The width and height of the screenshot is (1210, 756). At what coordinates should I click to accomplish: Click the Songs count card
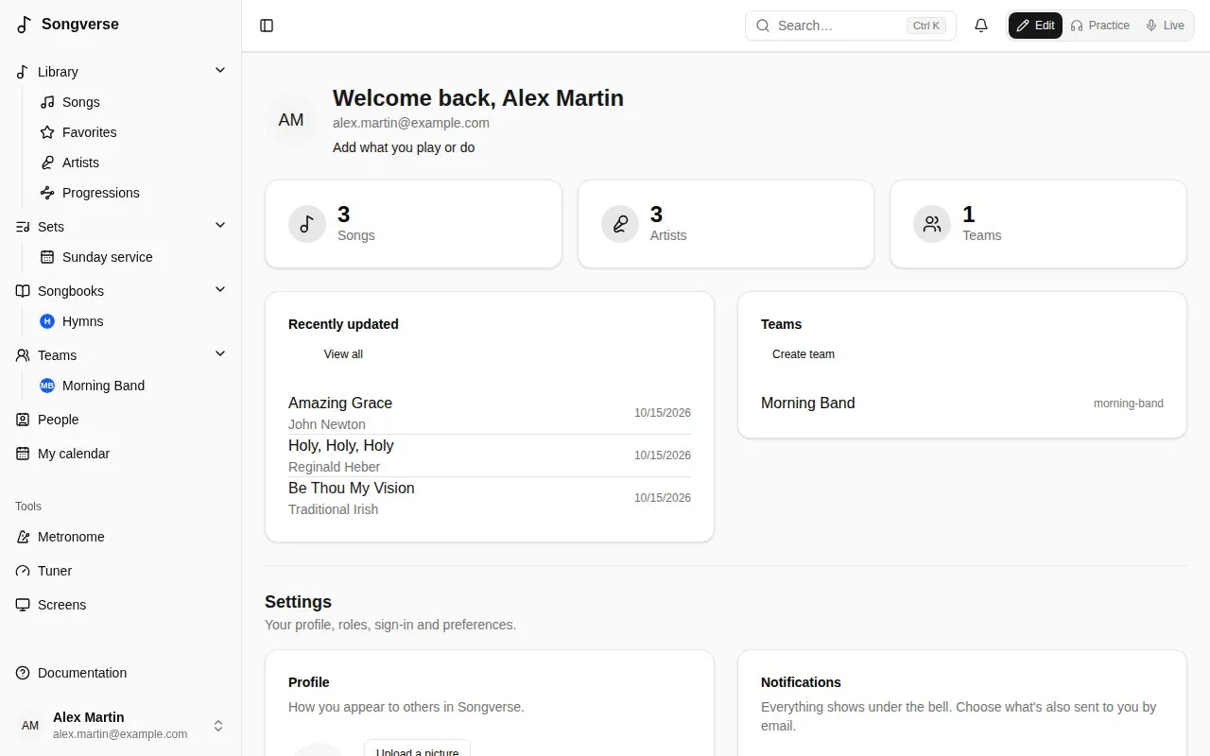click(413, 224)
